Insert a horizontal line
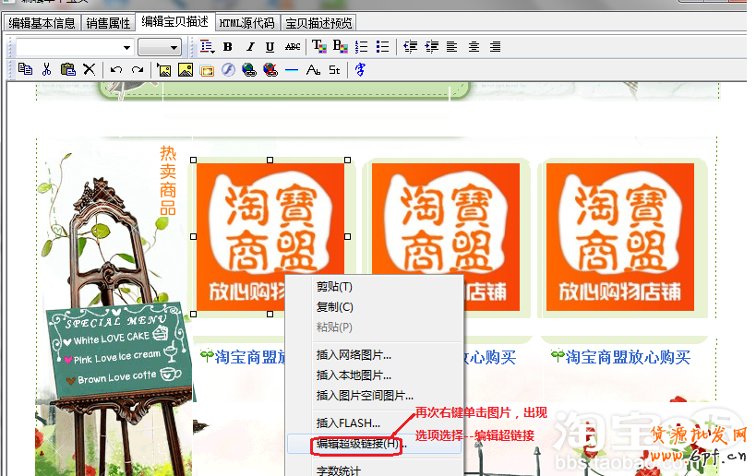This screenshot has height=476, width=756. [x=292, y=69]
